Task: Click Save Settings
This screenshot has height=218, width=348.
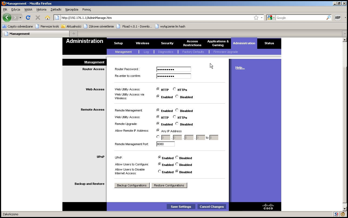Action: pyautogui.click(x=181, y=207)
